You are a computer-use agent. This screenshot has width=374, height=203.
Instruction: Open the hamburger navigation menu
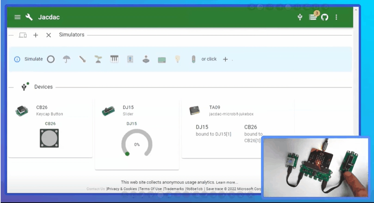(x=18, y=17)
